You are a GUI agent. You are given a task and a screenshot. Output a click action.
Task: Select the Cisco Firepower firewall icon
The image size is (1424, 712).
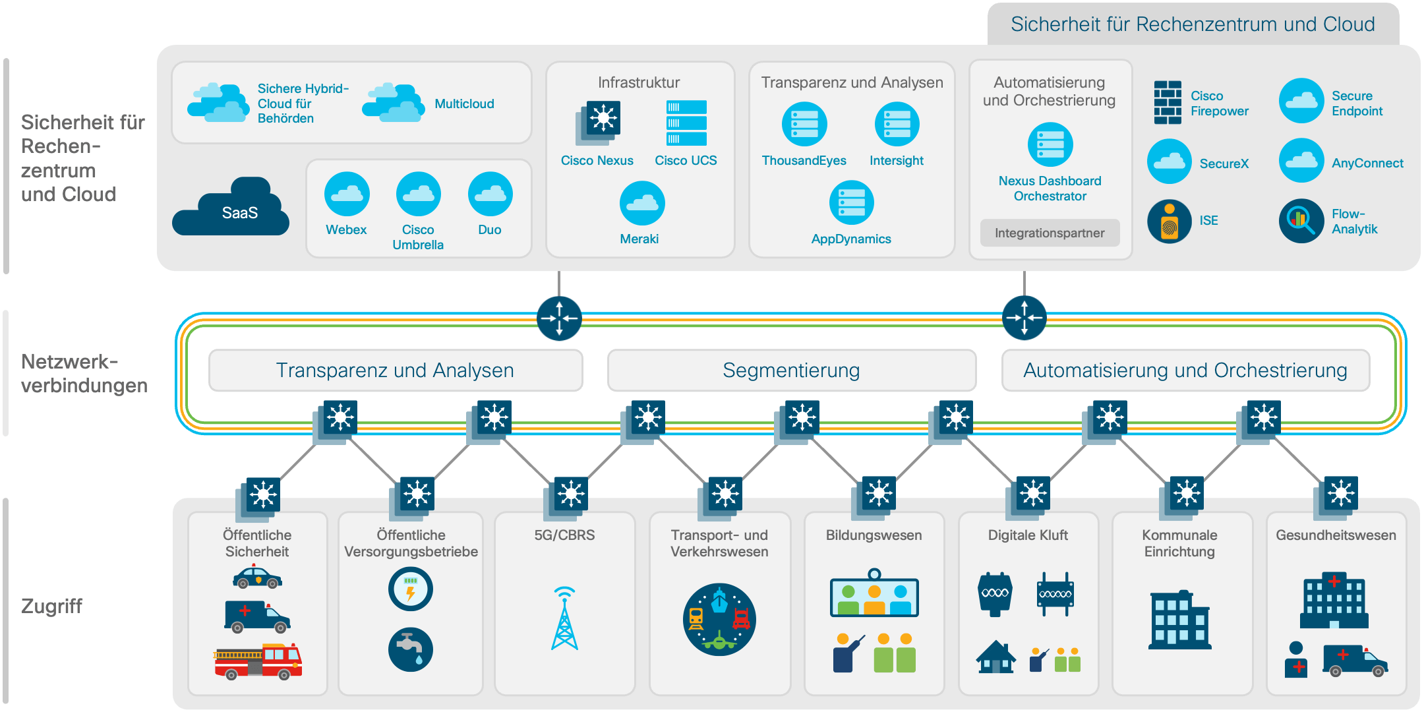coord(1168,102)
